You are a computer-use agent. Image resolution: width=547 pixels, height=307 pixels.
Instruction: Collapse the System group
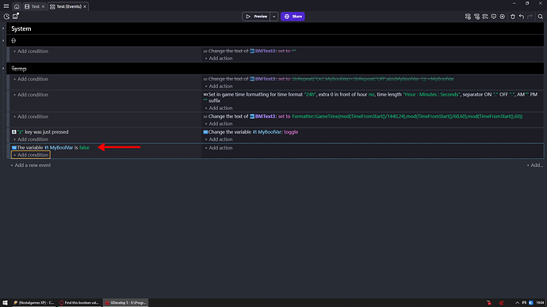point(3,28)
